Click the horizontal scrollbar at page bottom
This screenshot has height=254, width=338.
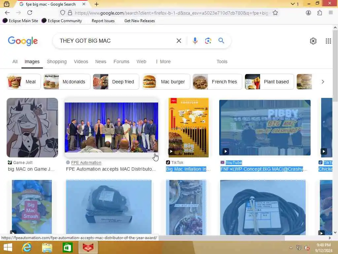(x=221, y=238)
